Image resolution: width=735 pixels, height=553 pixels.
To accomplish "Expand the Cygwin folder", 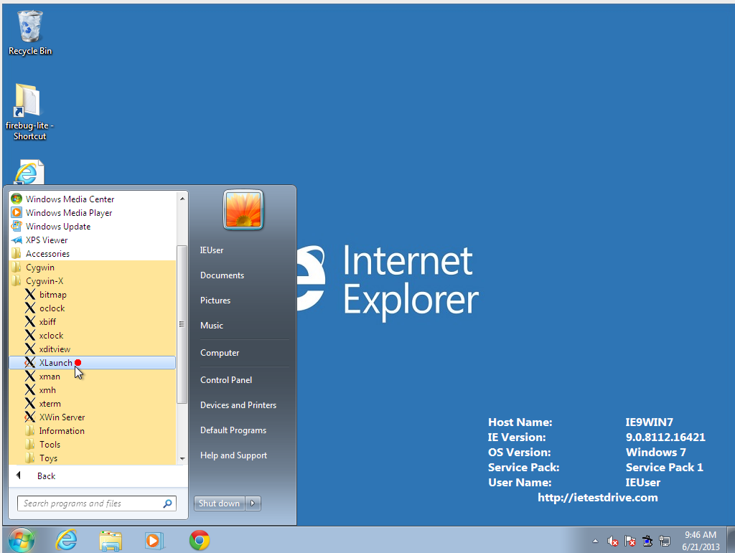I will [x=93, y=267].
